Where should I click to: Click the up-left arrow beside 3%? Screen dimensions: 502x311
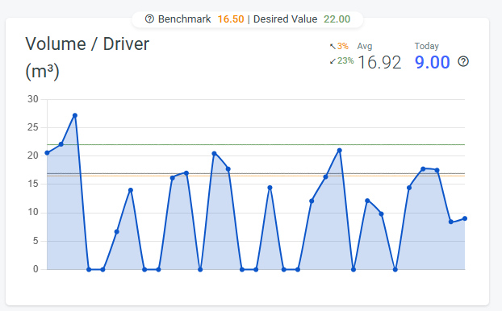(333, 47)
